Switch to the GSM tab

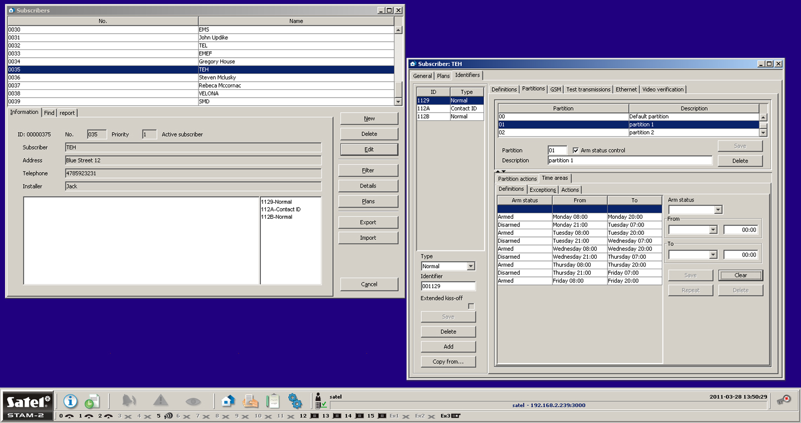(x=555, y=89)
